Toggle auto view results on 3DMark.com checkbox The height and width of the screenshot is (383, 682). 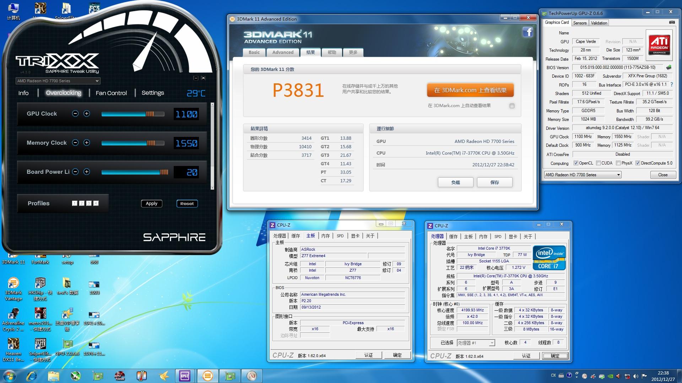click(512, 106)
